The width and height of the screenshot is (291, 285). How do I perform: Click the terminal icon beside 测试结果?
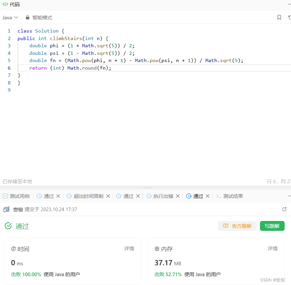218,196
